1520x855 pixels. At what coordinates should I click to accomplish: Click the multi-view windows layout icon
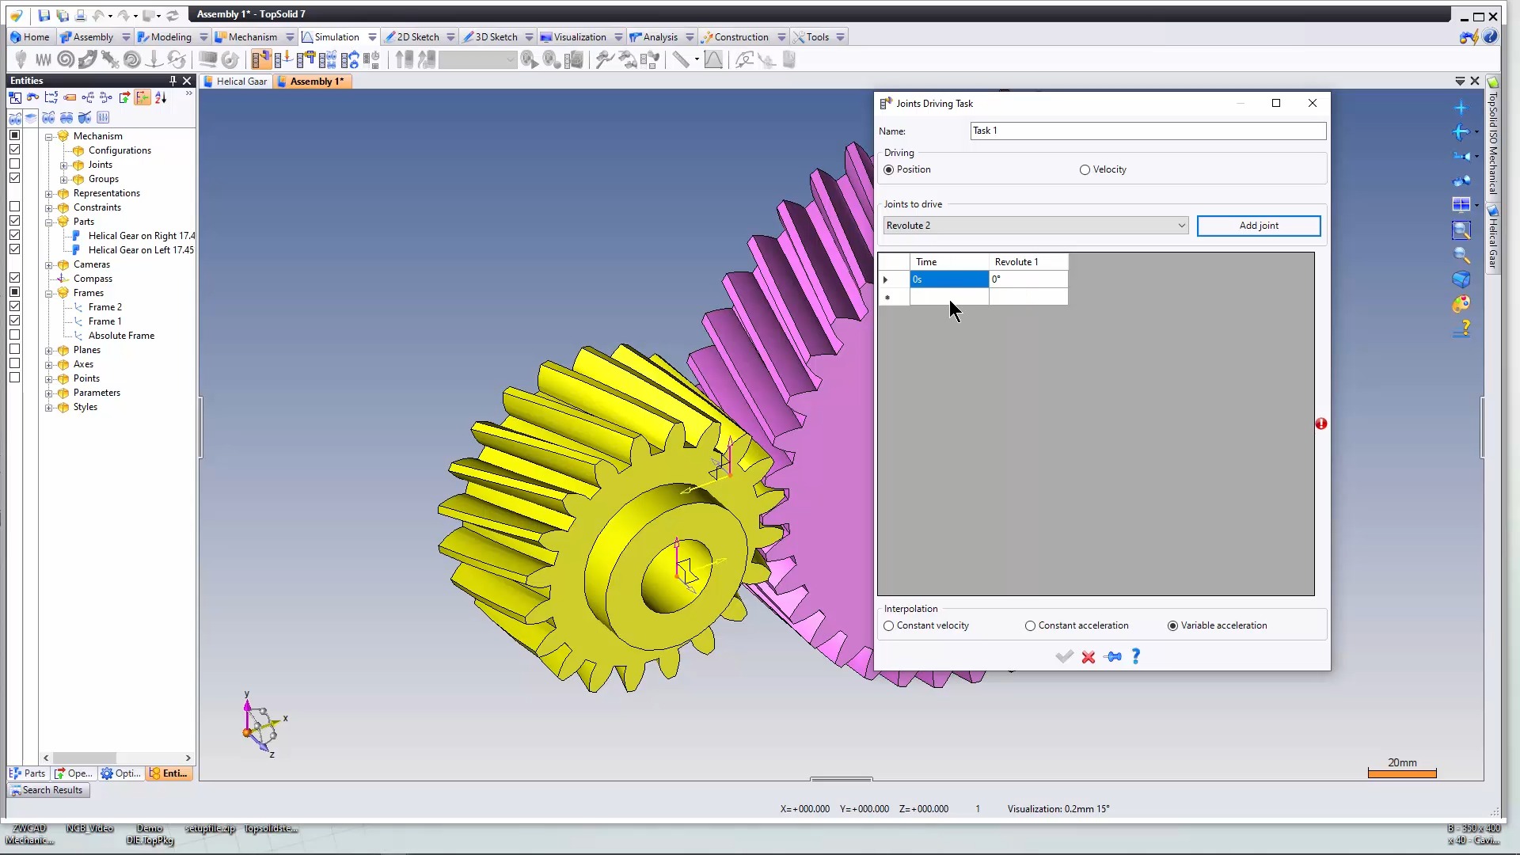[x=1461, y=205]
